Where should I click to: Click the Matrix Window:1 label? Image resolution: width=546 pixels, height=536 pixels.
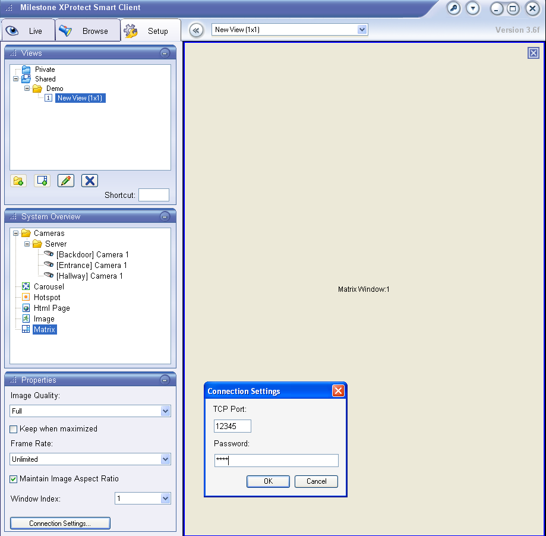[x=364, y=289]
